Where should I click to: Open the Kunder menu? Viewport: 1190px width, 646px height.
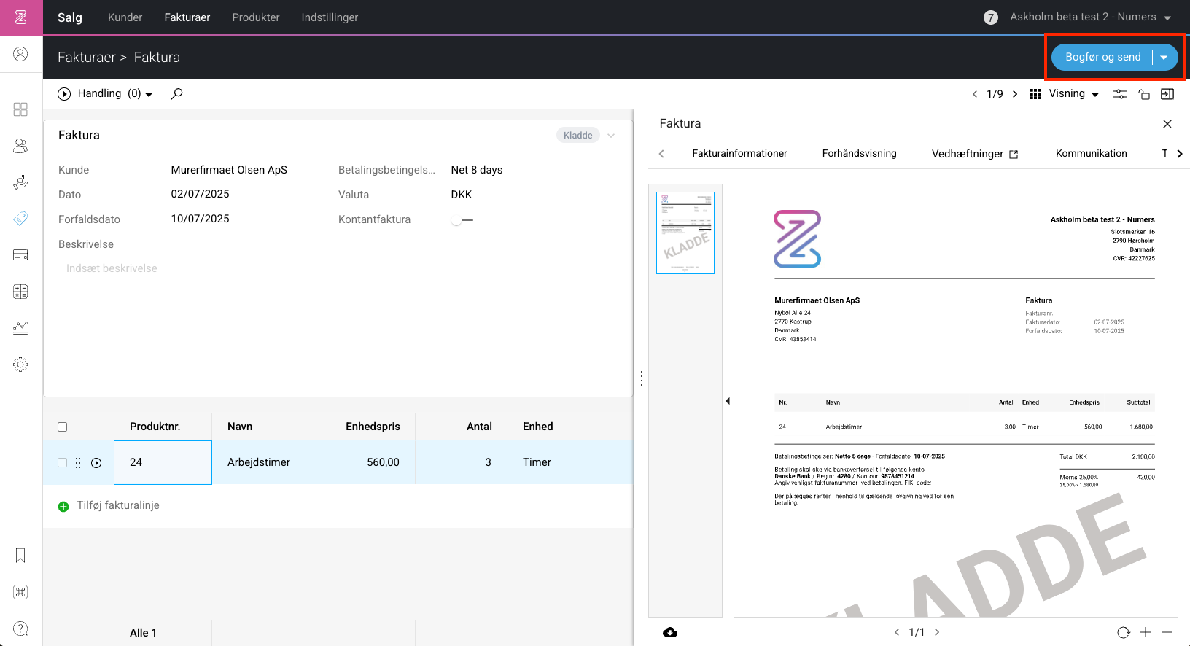125,17
